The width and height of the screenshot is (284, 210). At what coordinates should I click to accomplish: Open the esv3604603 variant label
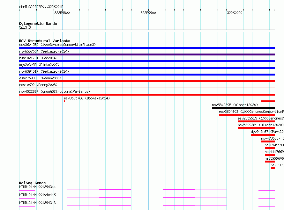(251, 112)
